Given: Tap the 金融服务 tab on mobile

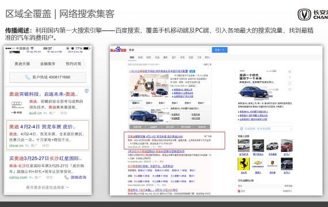Looking at the screenshot, I should [x=48, y=64].
